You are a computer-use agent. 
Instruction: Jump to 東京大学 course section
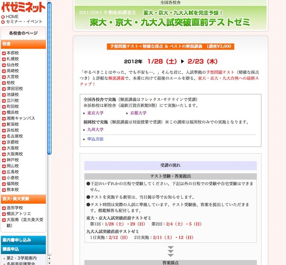pyautogui.click(x=95, y=113)
